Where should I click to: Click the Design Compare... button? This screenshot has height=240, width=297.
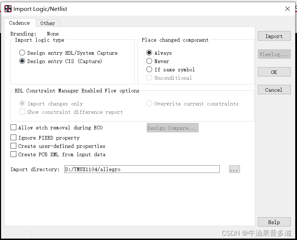172,128
